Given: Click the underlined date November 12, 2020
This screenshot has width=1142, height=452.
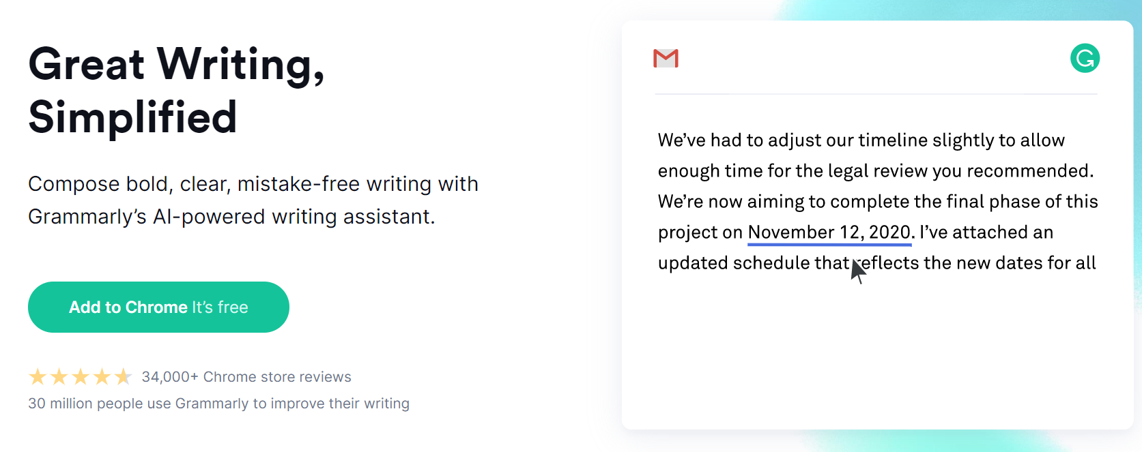Looking at the screenshot, I should click(x=830, y=232).
